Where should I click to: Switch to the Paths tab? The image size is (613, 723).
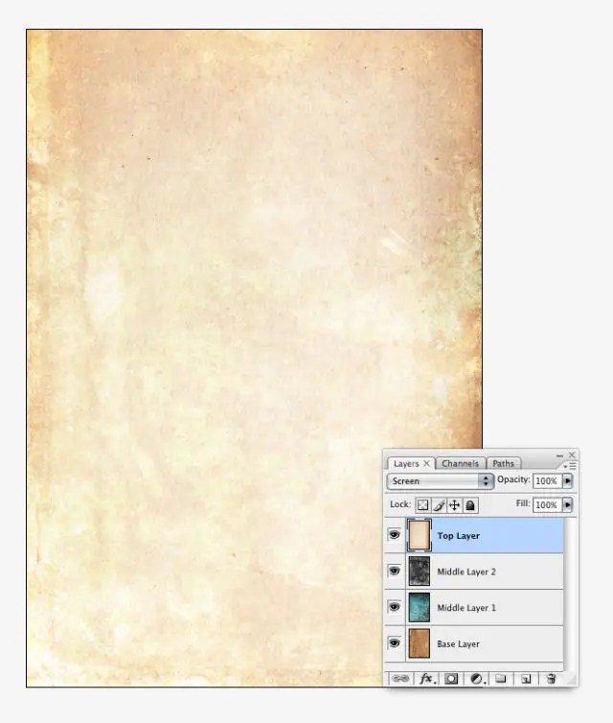tap(504, 463)
